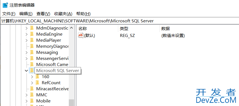
Task: Select the (默认) value name
Action: tap(90, 36)
